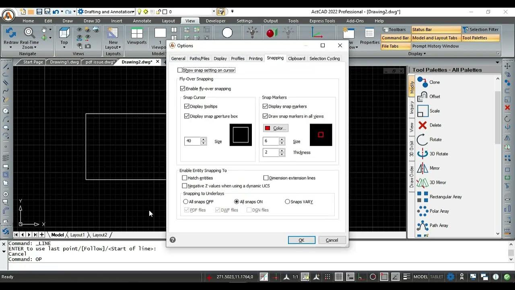Expand the Top view dropdown
This screenshot has width=515, height=290.
click(x=64, y=48)
